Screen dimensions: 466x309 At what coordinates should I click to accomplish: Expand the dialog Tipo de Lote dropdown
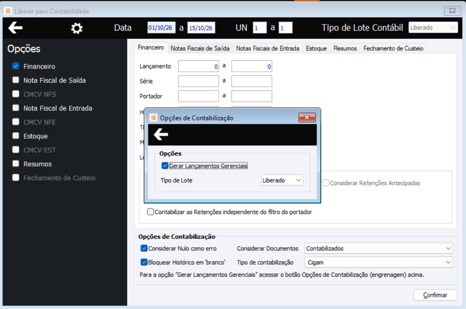point(282,180)
